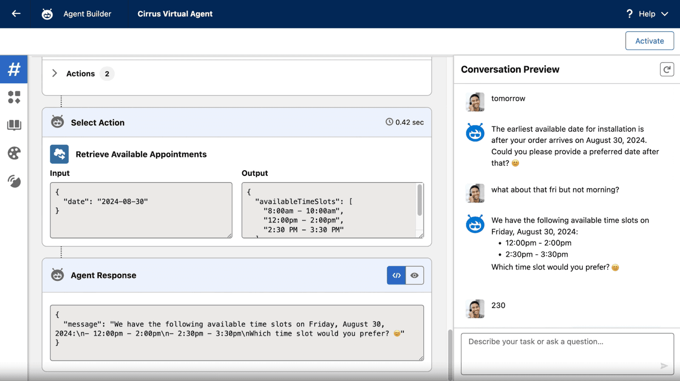Expand the Help dropdown chevron
Image resolution: width=680 pixels, height=381 pixels.
[x=665, y=14]
